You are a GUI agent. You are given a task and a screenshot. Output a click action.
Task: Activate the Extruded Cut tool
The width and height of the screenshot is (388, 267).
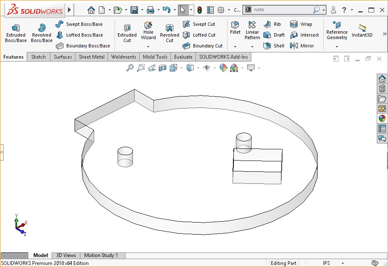pos(127,33)
